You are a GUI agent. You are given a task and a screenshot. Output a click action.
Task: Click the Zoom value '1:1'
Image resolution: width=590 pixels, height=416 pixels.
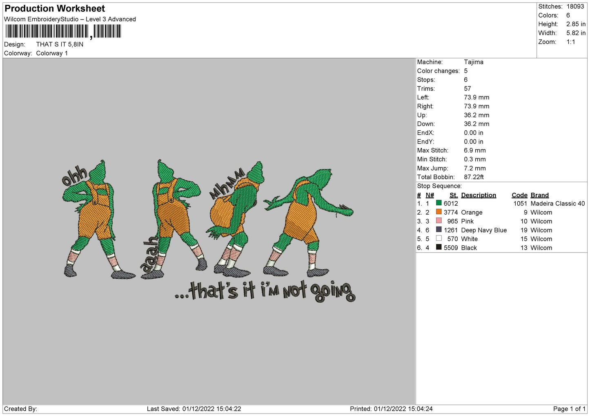point(570,42)
